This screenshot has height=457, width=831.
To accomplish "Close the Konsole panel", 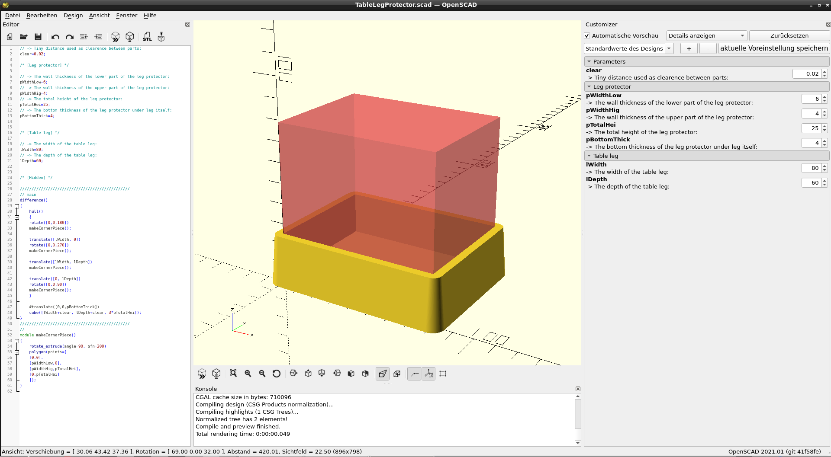I will click(x=578, y=389).
